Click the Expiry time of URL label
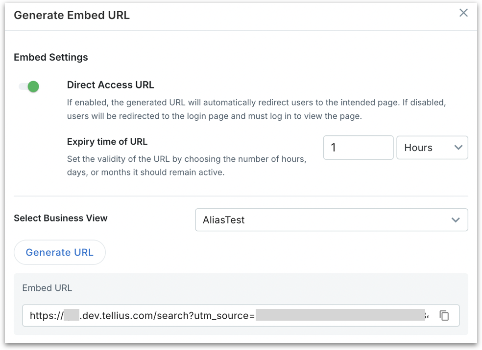This screenshot has height=350, width=482. coord(107,142)
